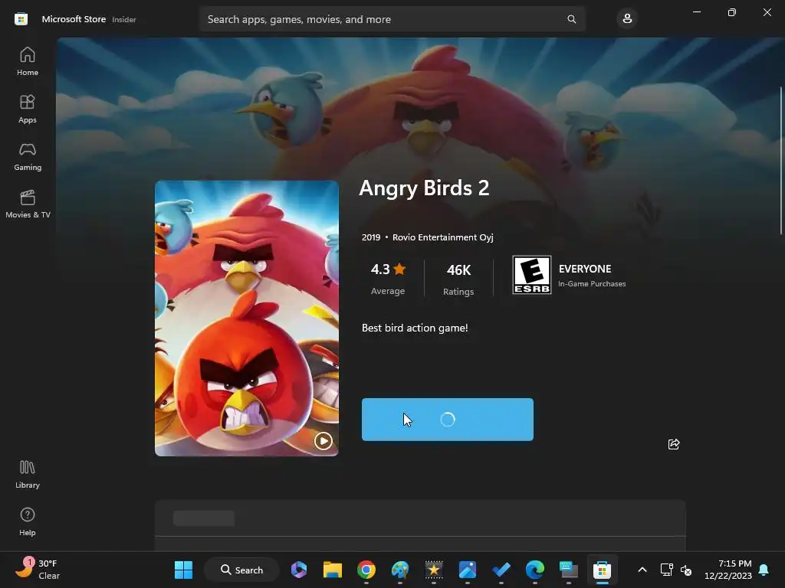Share Angry Birds 2 via share icon
This screenshot has width=785, height=588.
click(674, 444)
